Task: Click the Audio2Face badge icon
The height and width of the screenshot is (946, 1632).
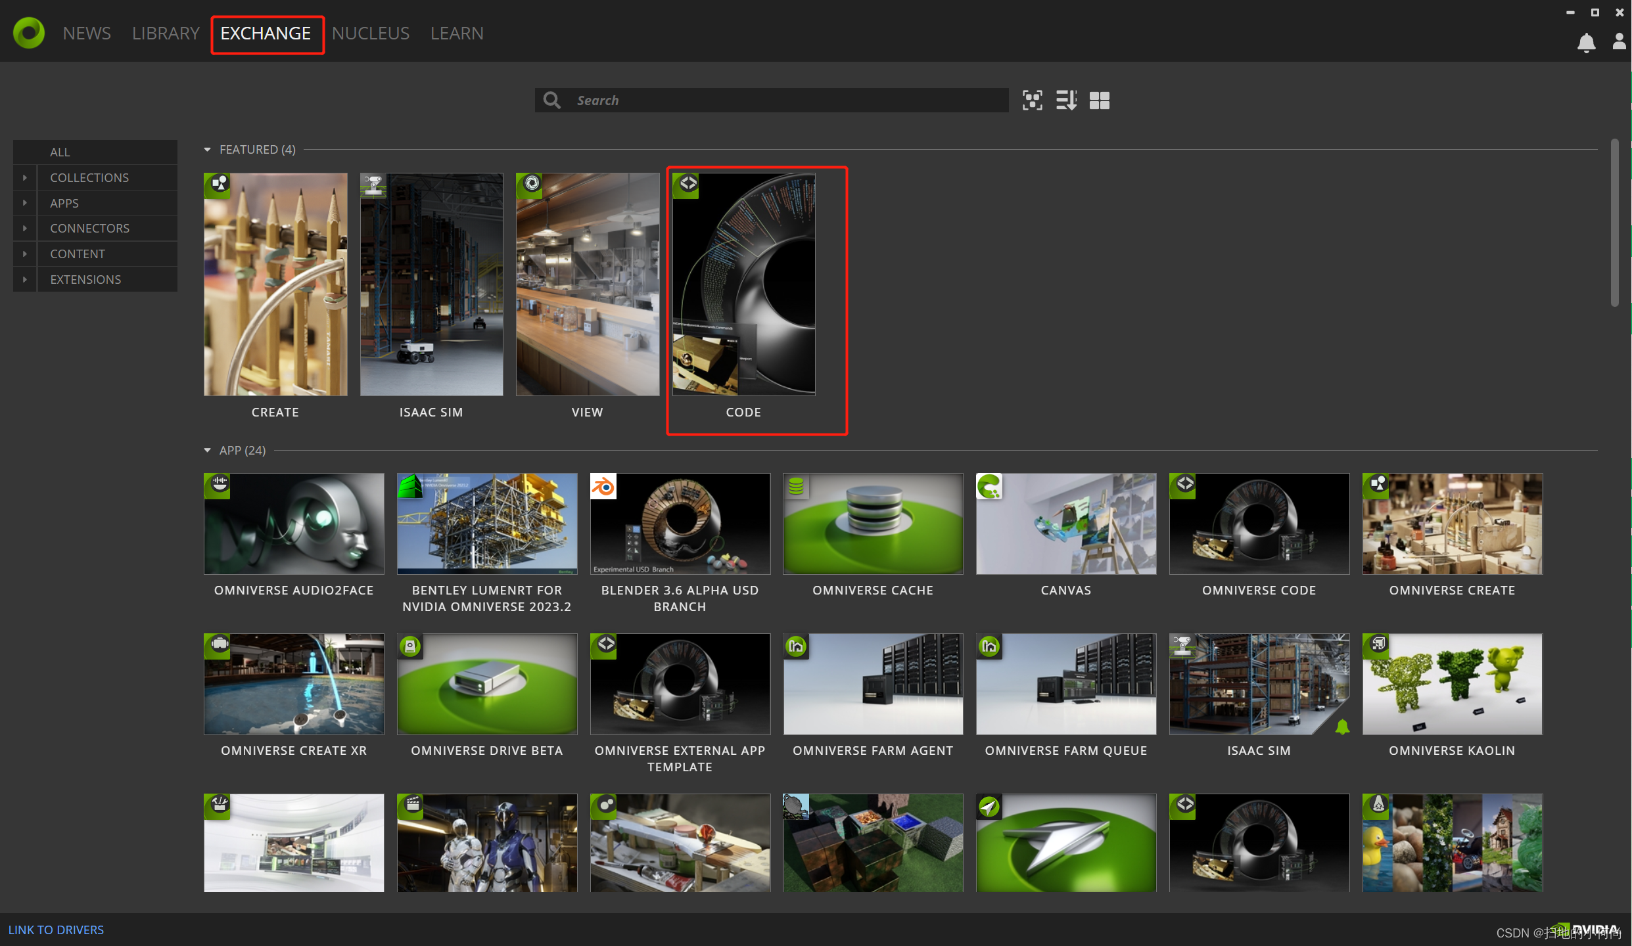Action: (218, 485)
